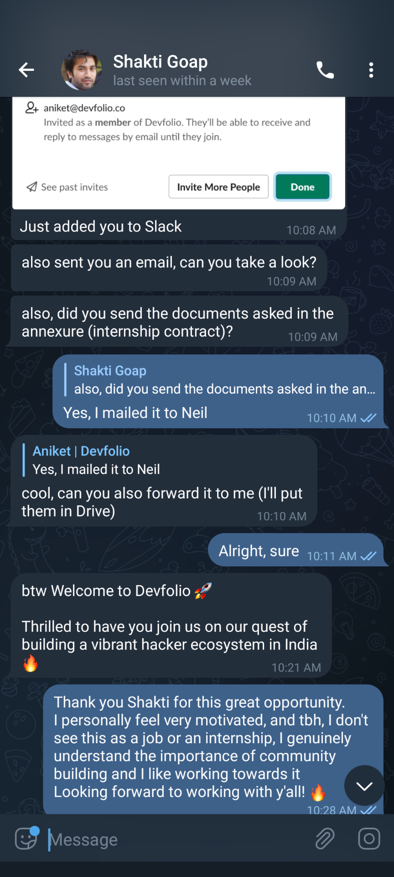394x877 pixels.
Task: Open the emoji sticker picker
Action: click(x=26, y=838)
